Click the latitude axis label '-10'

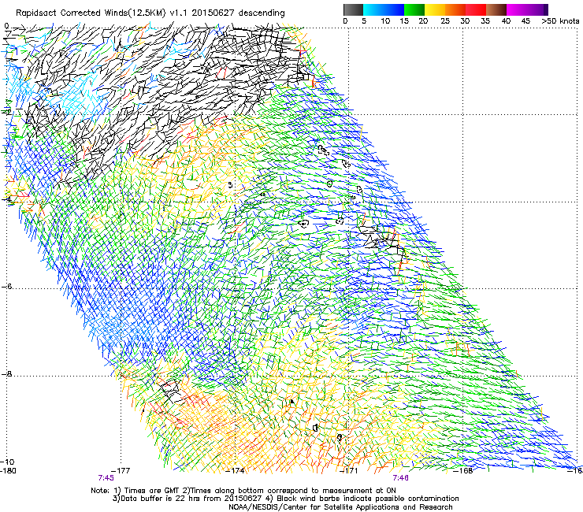[8, 462]
